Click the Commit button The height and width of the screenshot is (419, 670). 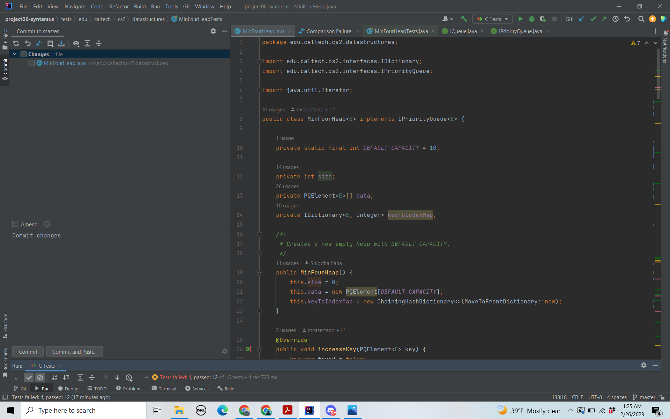[x=28, y=352]
